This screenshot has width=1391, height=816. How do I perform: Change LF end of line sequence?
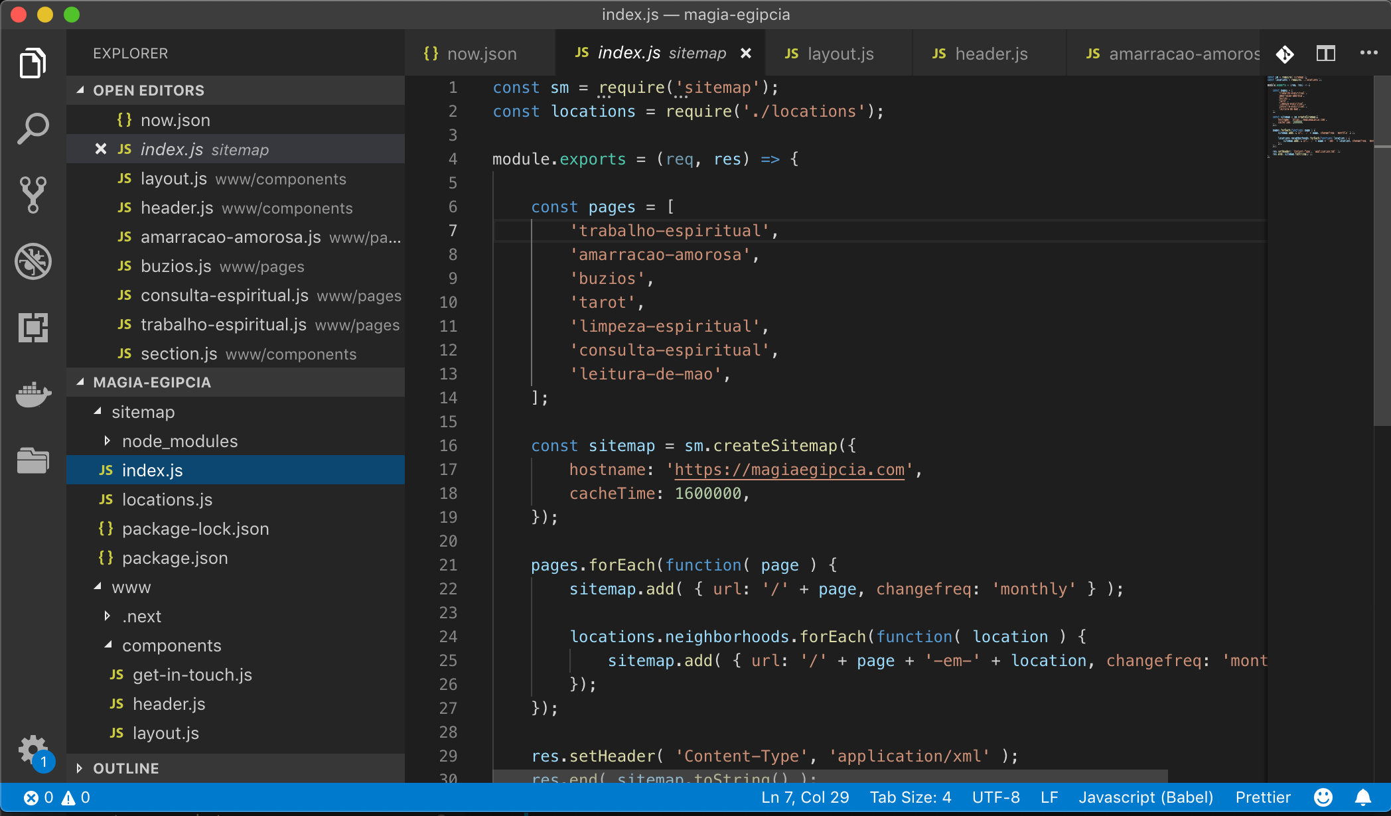tap(1049, 797)
